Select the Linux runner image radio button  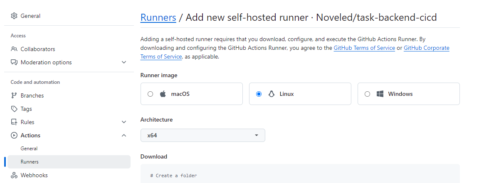[259, 94]
